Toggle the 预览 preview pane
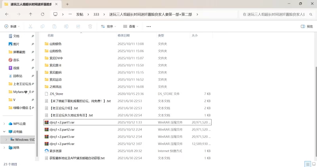Screen dimensions: 317x167 coord(307,27)
